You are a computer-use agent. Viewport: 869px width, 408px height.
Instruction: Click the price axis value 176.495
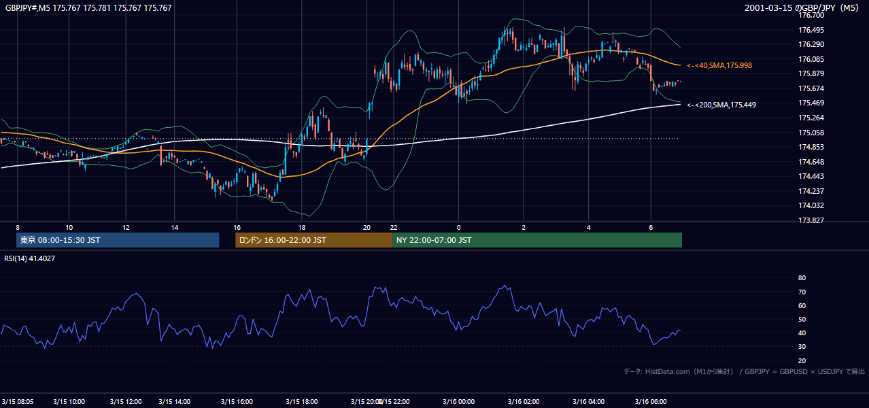(811, 30)
